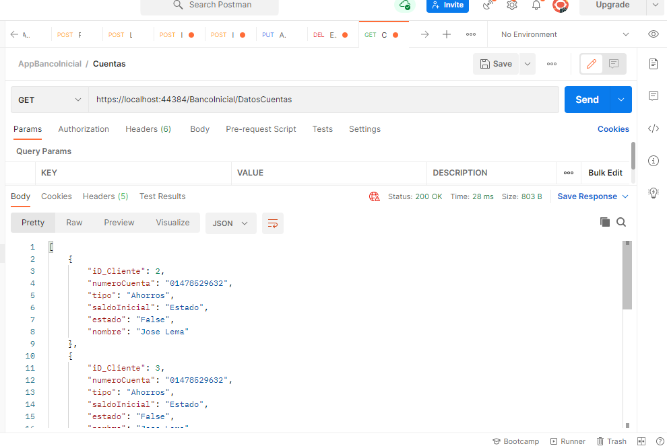The height and width of the screenshot is (446, 667).
Task: Click the Invite button
Action: coord(447,5)
